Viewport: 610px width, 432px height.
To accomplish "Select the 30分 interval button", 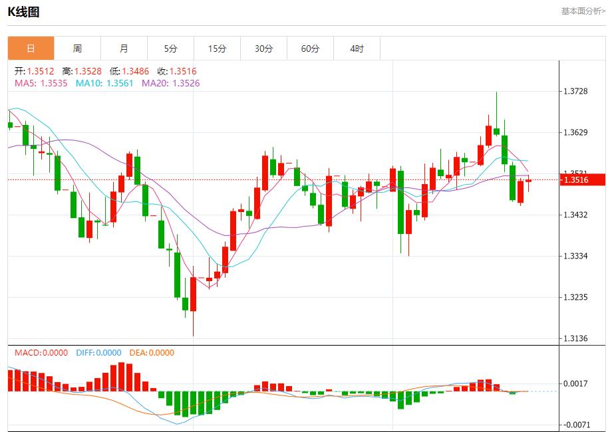I will coord(263,48).
